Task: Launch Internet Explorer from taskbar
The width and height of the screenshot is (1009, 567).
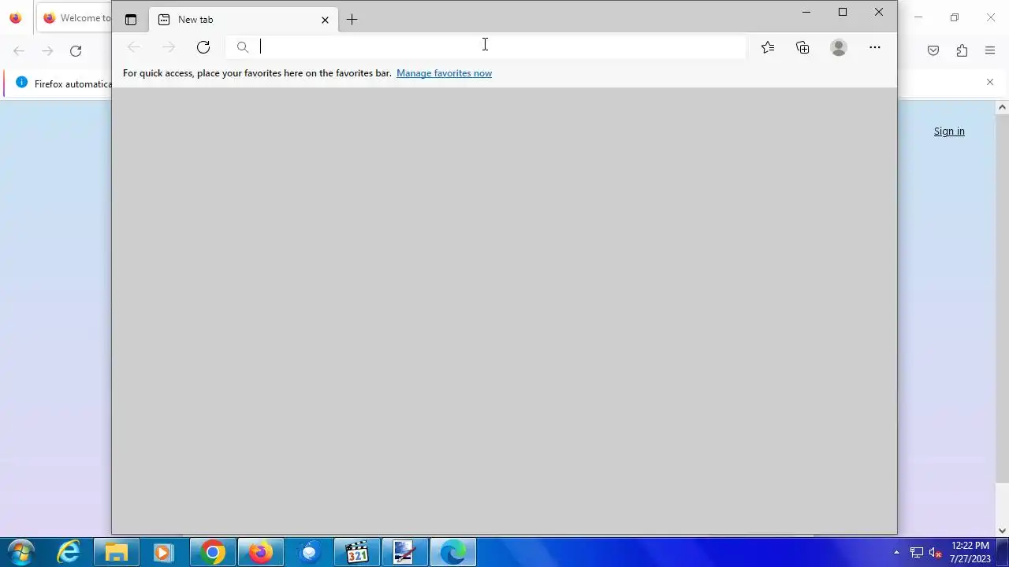Action: click(69, 553)
